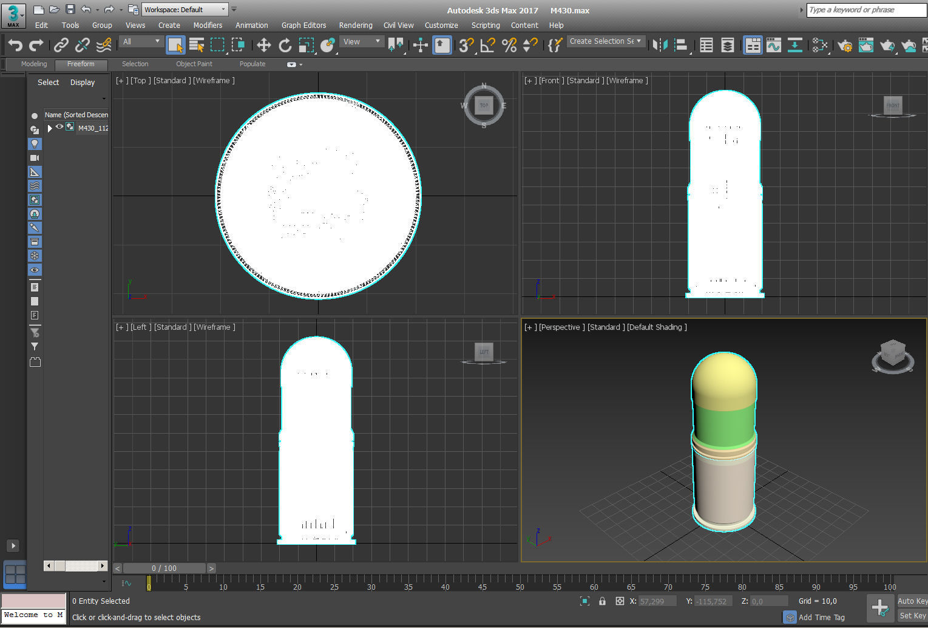928x628 pixels.
Task: Click Display Lights filter in Scene Explorer
Action: point(35,144)
